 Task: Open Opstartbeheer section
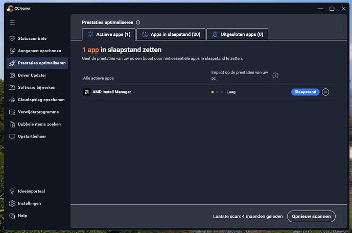pos(37,136)
